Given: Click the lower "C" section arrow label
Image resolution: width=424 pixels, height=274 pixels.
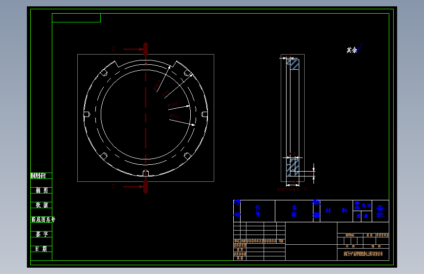Looking at the screenshot, I should pyautogui.click(x=113, y=186).
